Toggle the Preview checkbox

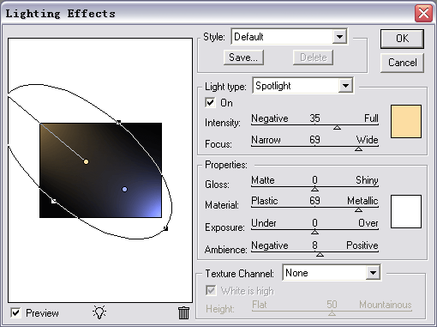[x=15, y=312]
